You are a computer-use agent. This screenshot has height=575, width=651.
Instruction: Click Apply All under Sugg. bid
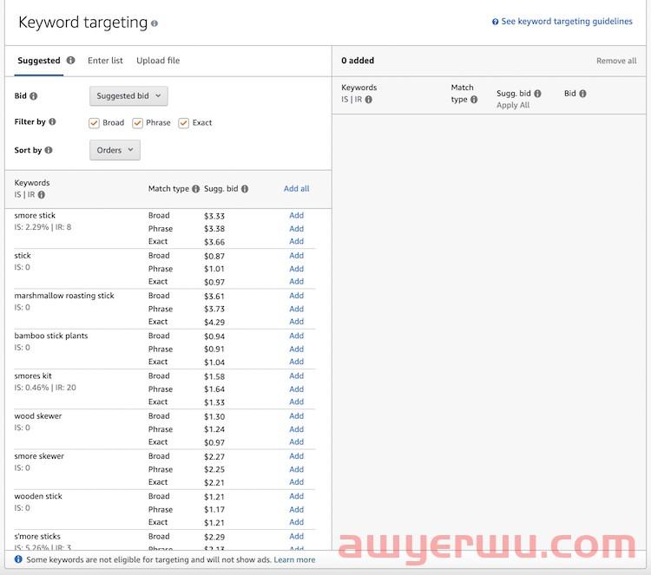513,105
